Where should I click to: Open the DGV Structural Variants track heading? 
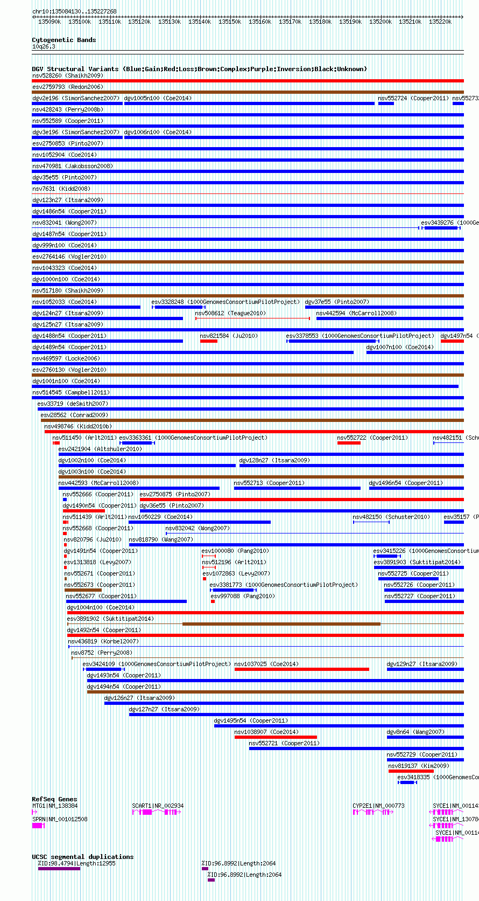200,69
